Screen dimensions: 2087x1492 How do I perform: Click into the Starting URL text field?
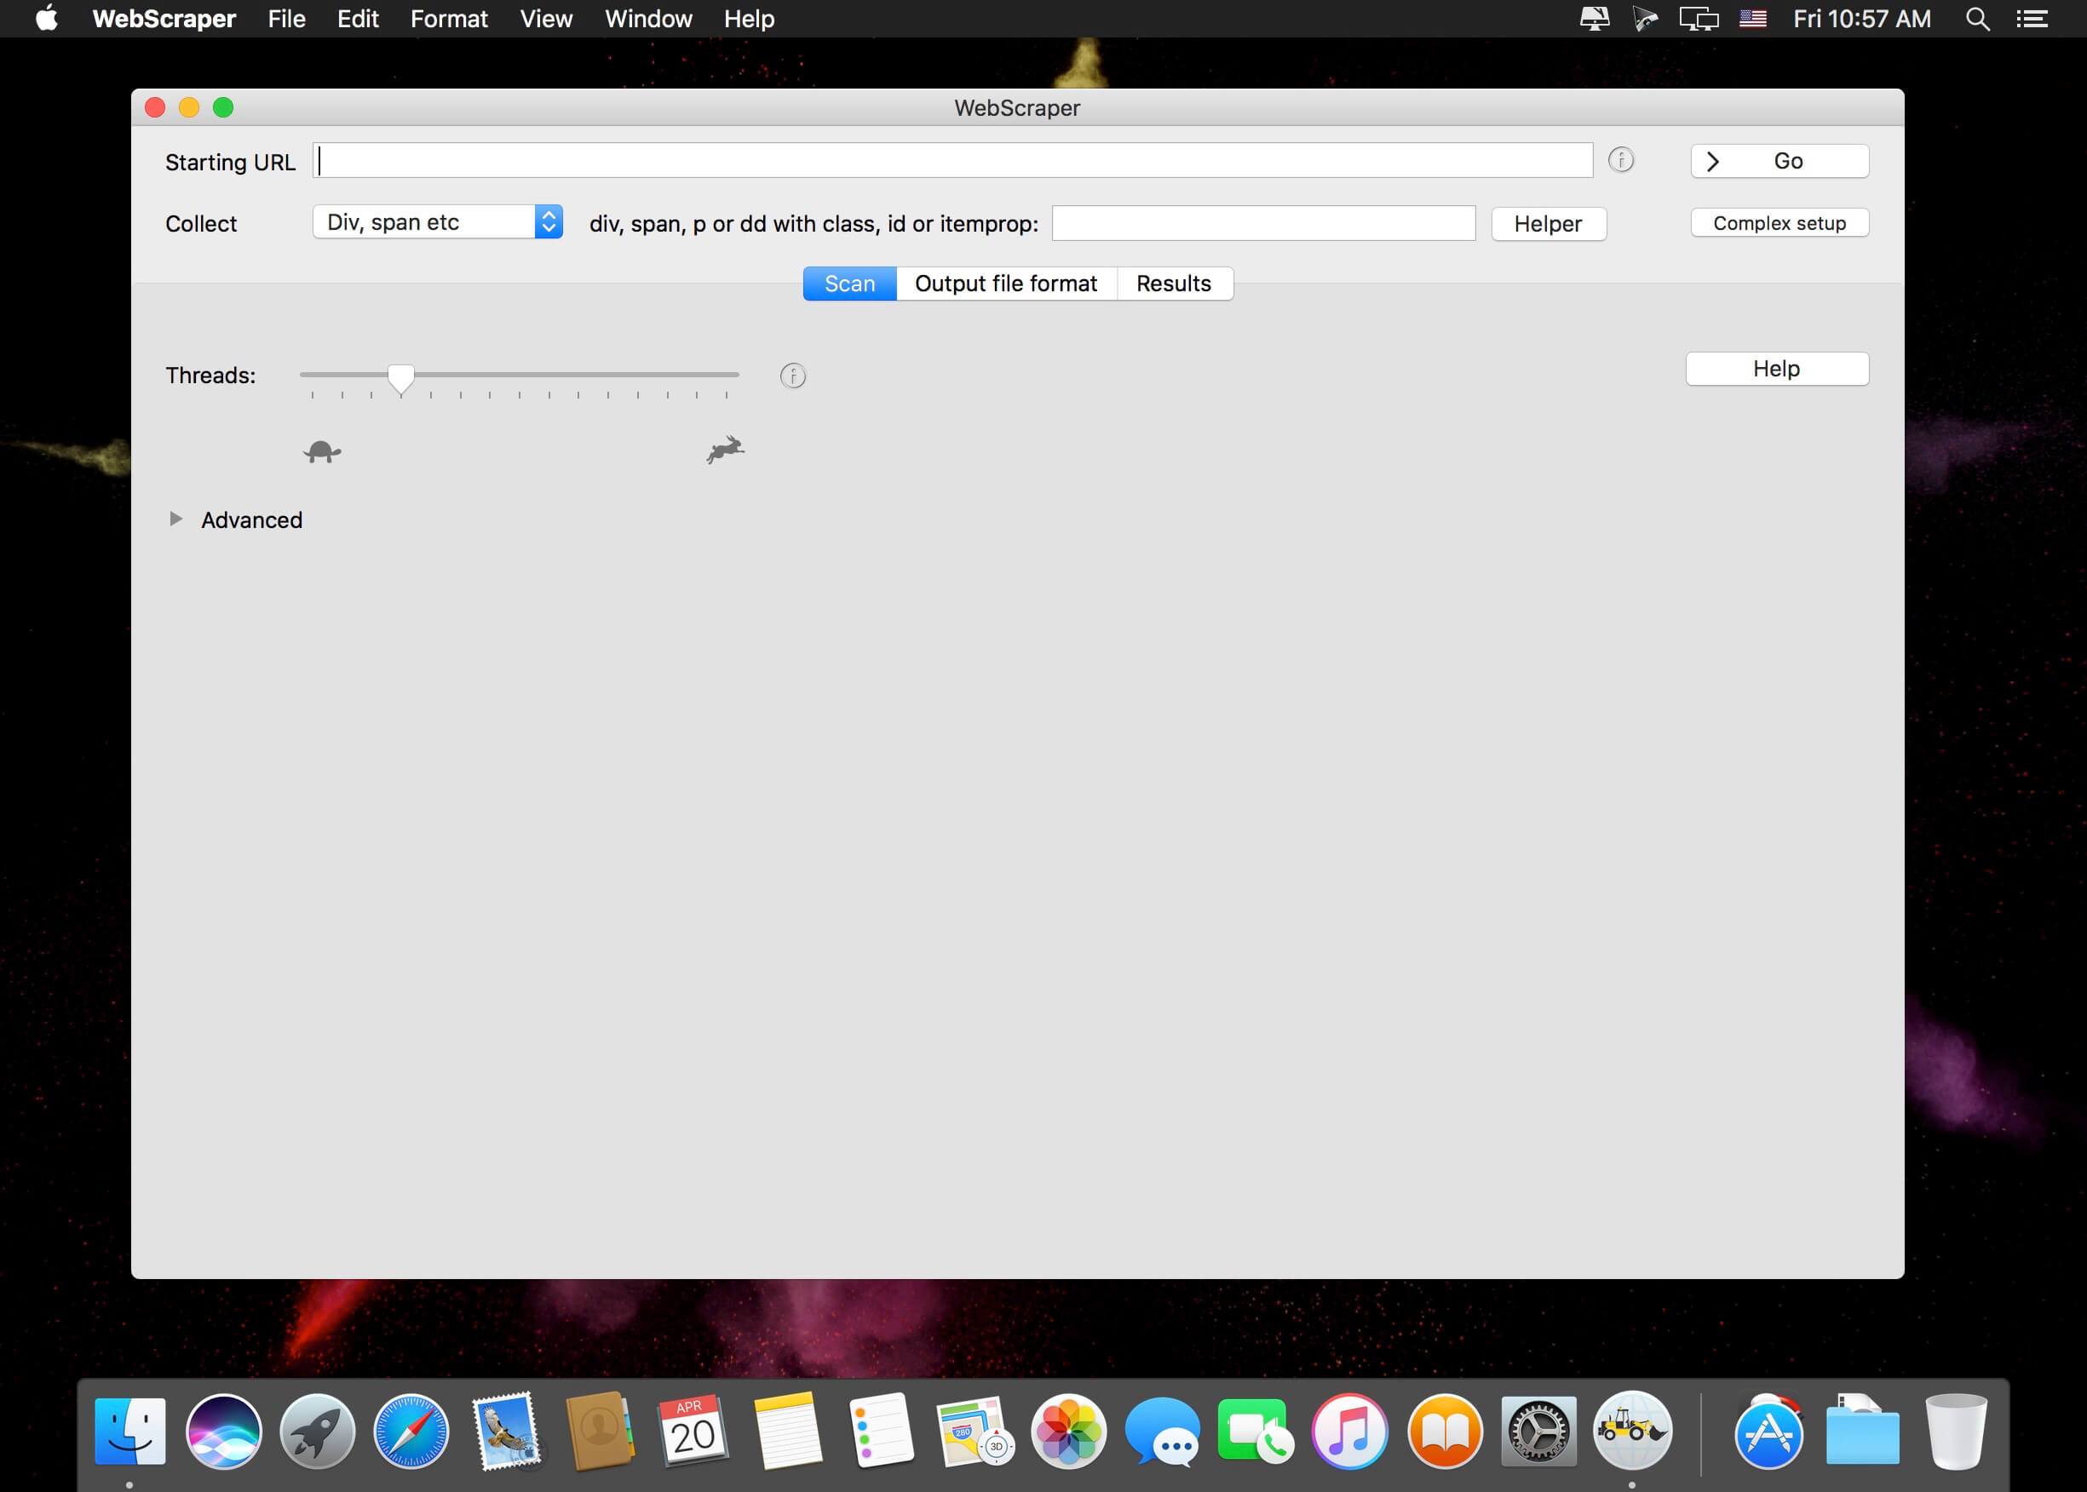pos(952,161)
